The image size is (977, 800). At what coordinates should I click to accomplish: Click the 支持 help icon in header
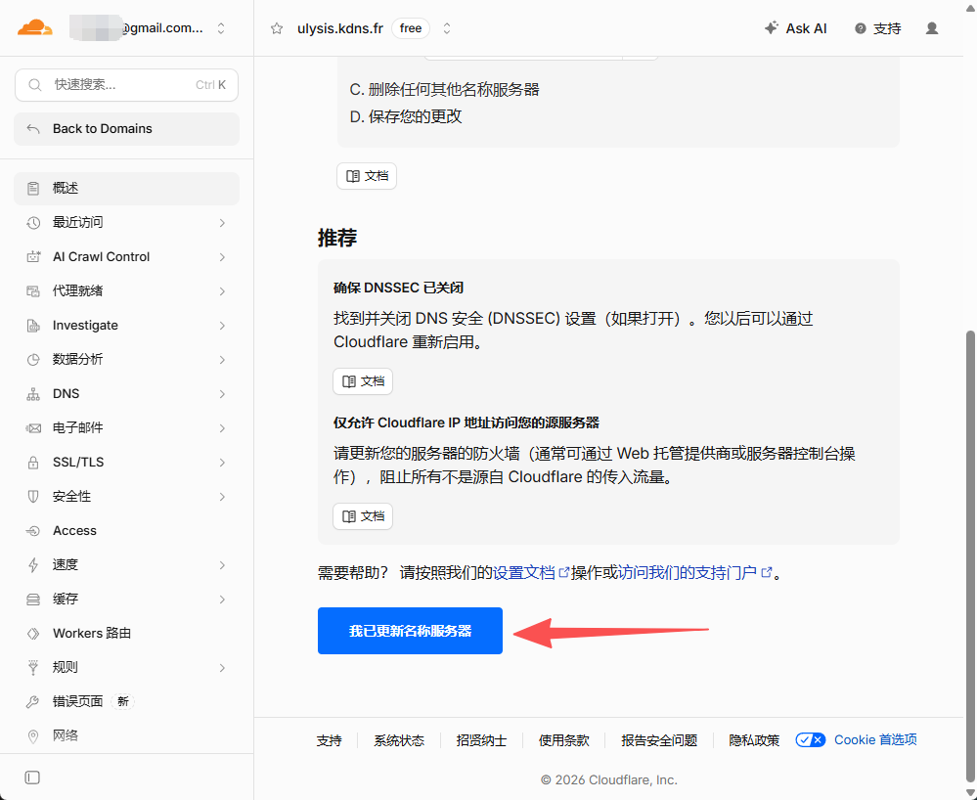pos(861,28)
